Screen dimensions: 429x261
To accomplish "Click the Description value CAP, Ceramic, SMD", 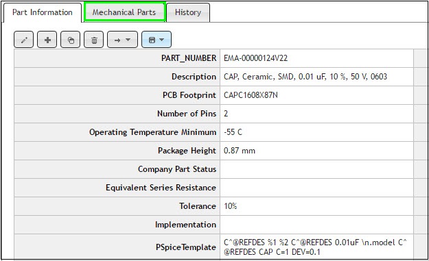I will point(305,77).
